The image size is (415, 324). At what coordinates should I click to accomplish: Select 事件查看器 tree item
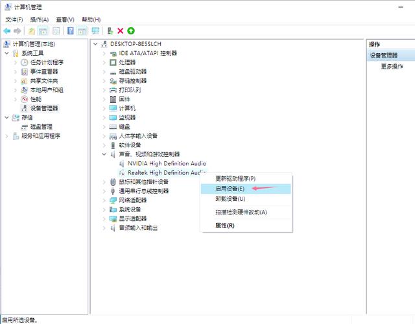point(44,71)
